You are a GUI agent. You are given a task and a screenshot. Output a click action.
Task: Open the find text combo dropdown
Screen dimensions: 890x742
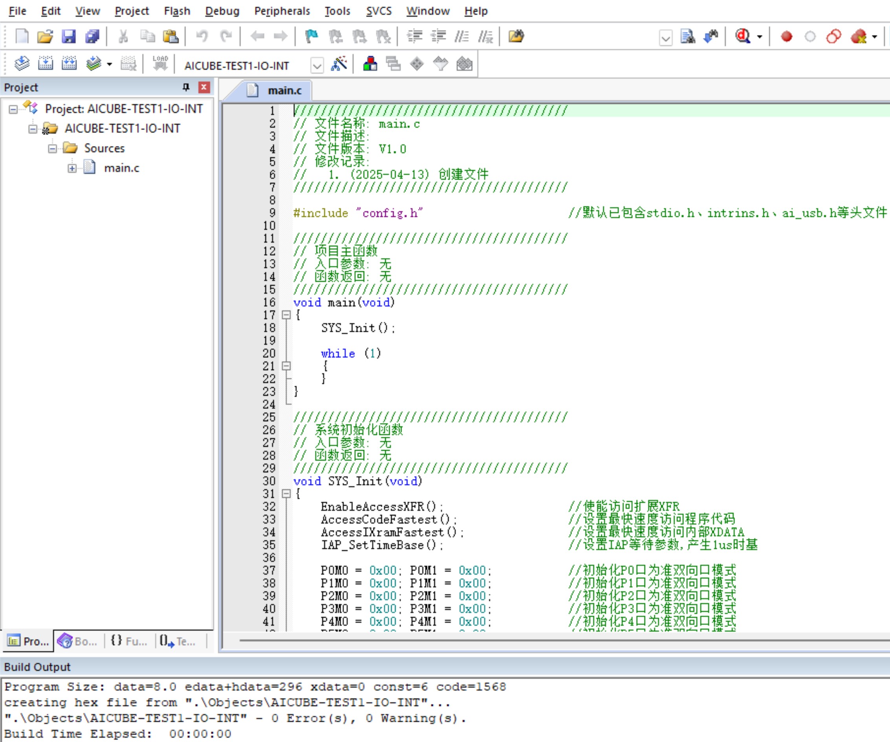(x=666, y=38)
